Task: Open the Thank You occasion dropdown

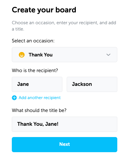Action: (x=65, y=54)
